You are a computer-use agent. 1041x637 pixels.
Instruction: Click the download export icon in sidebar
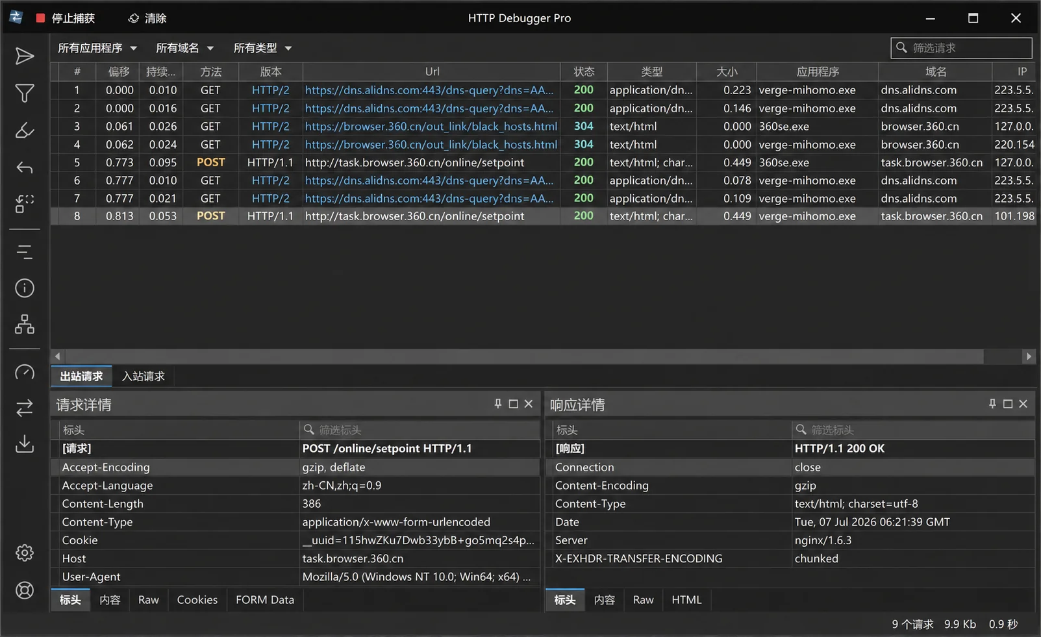[25, 444]
